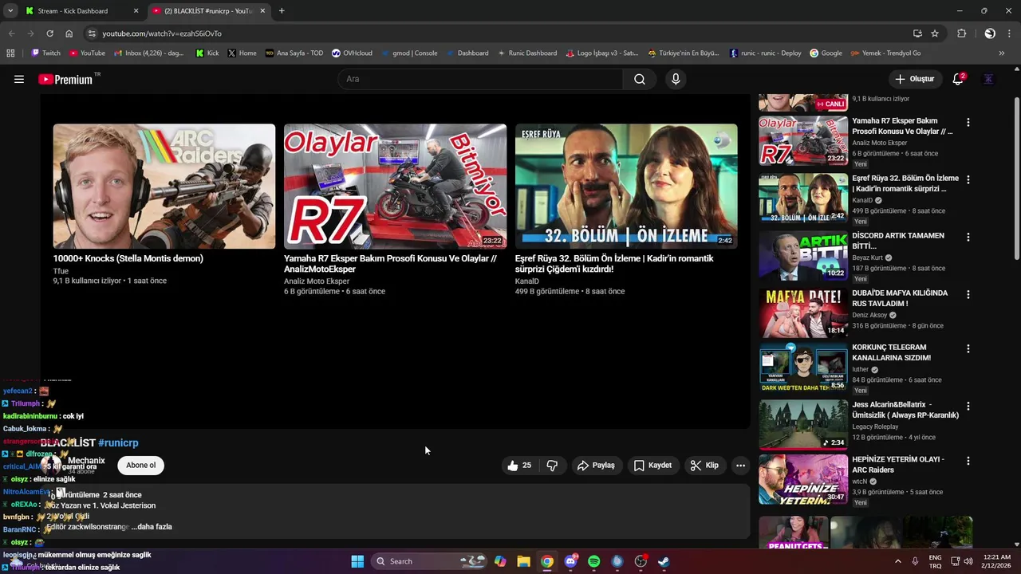Open the Kick bookmark
This screenshot has width=1021, height=574.
[207, 53]
